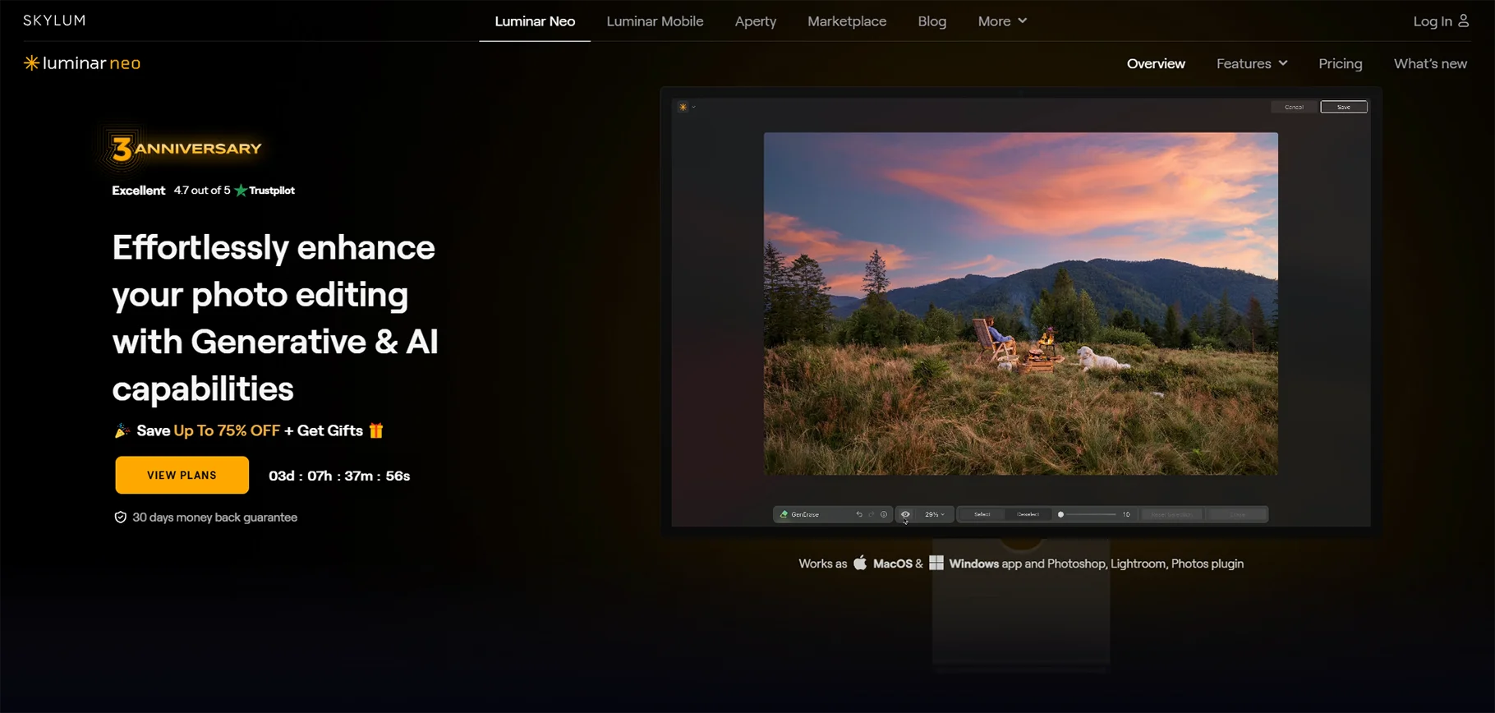Choose Deselect mode in the GenErase toolbar
Image resolution: width=1495 pixels, height=713 pixels.
click(1028, 514)
